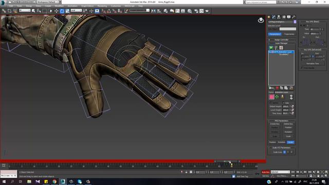
Task: Click the Mirror tool icon
Action: pos(153,11)
